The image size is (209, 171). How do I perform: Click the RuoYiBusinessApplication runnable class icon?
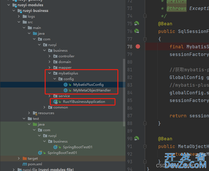click(x=55, y=102)
